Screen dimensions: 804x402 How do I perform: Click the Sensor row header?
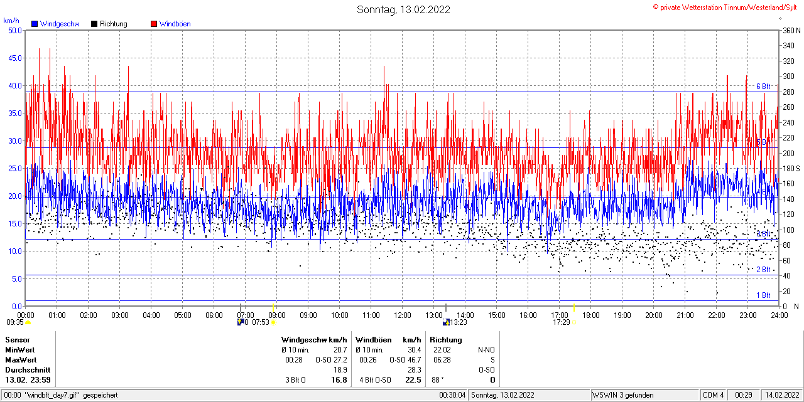17,339
